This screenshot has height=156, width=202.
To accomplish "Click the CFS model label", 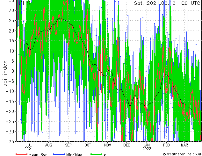I will click(x=25, y=3).
